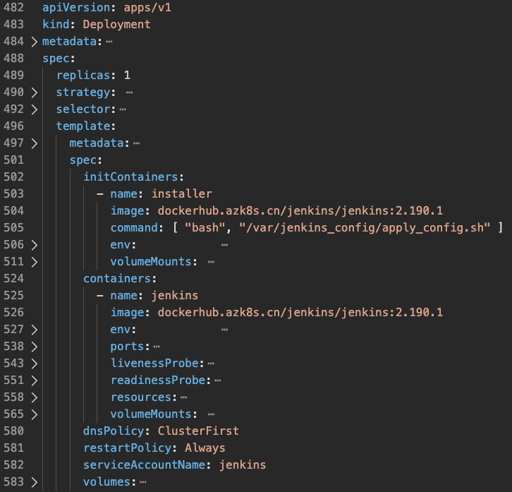Unfold the selector block
This screenshot has width=512, height=492.
pos(34,109)
